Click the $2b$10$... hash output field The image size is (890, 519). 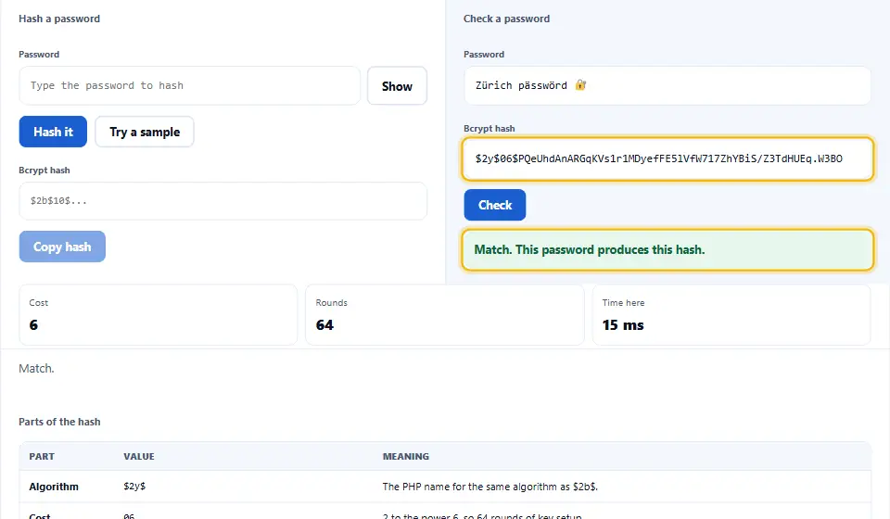(x=223, y=201)
